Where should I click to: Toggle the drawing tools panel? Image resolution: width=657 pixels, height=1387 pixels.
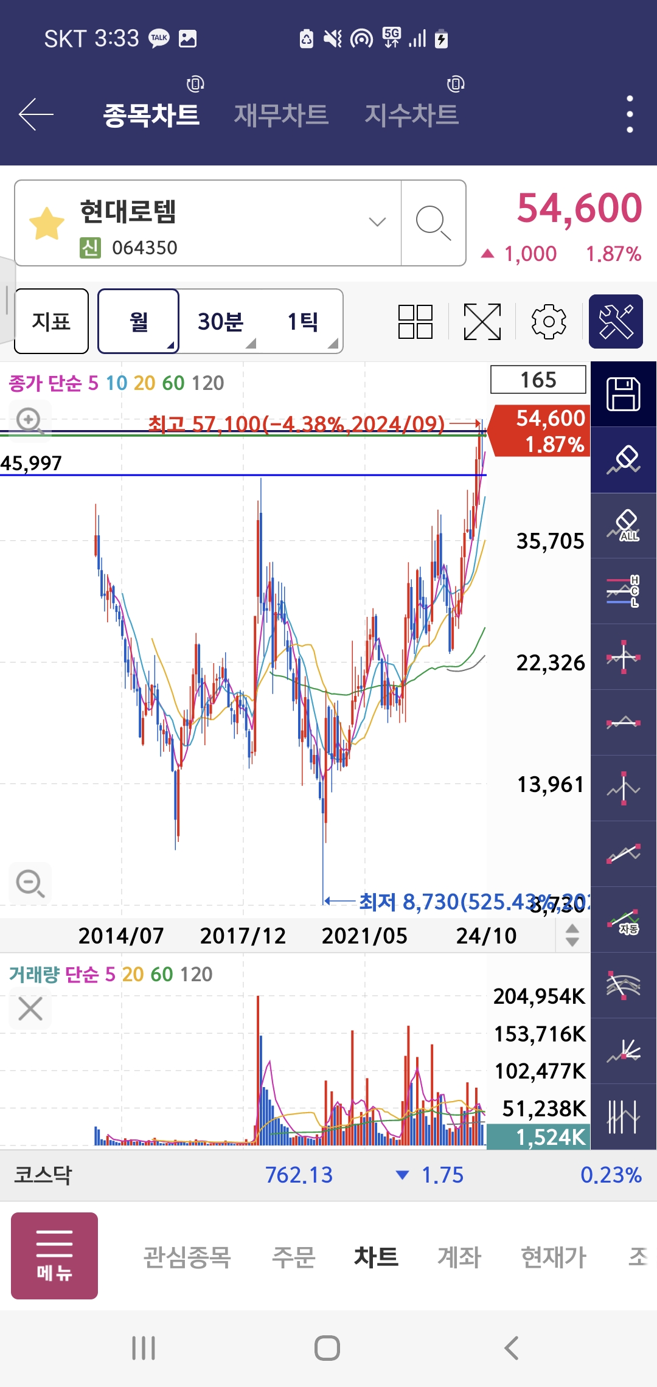(616, 321)
